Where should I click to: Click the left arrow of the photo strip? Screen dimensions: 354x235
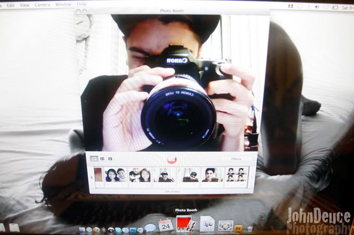[x=92, y=177]
